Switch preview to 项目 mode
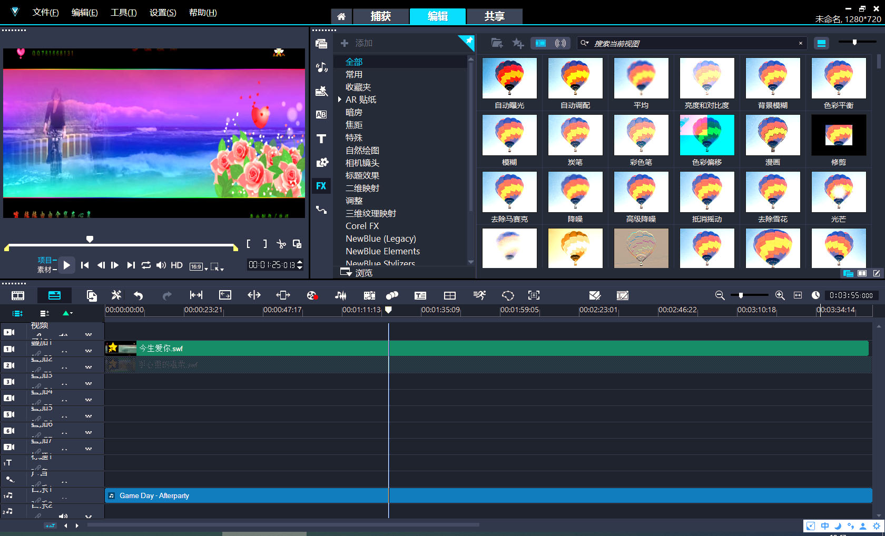The image size is (885, 536). pos(46,260)
